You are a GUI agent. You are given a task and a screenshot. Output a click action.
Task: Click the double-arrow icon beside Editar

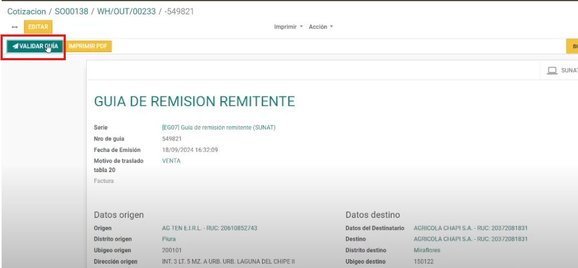pyautogui.click(x=15, y=27)
